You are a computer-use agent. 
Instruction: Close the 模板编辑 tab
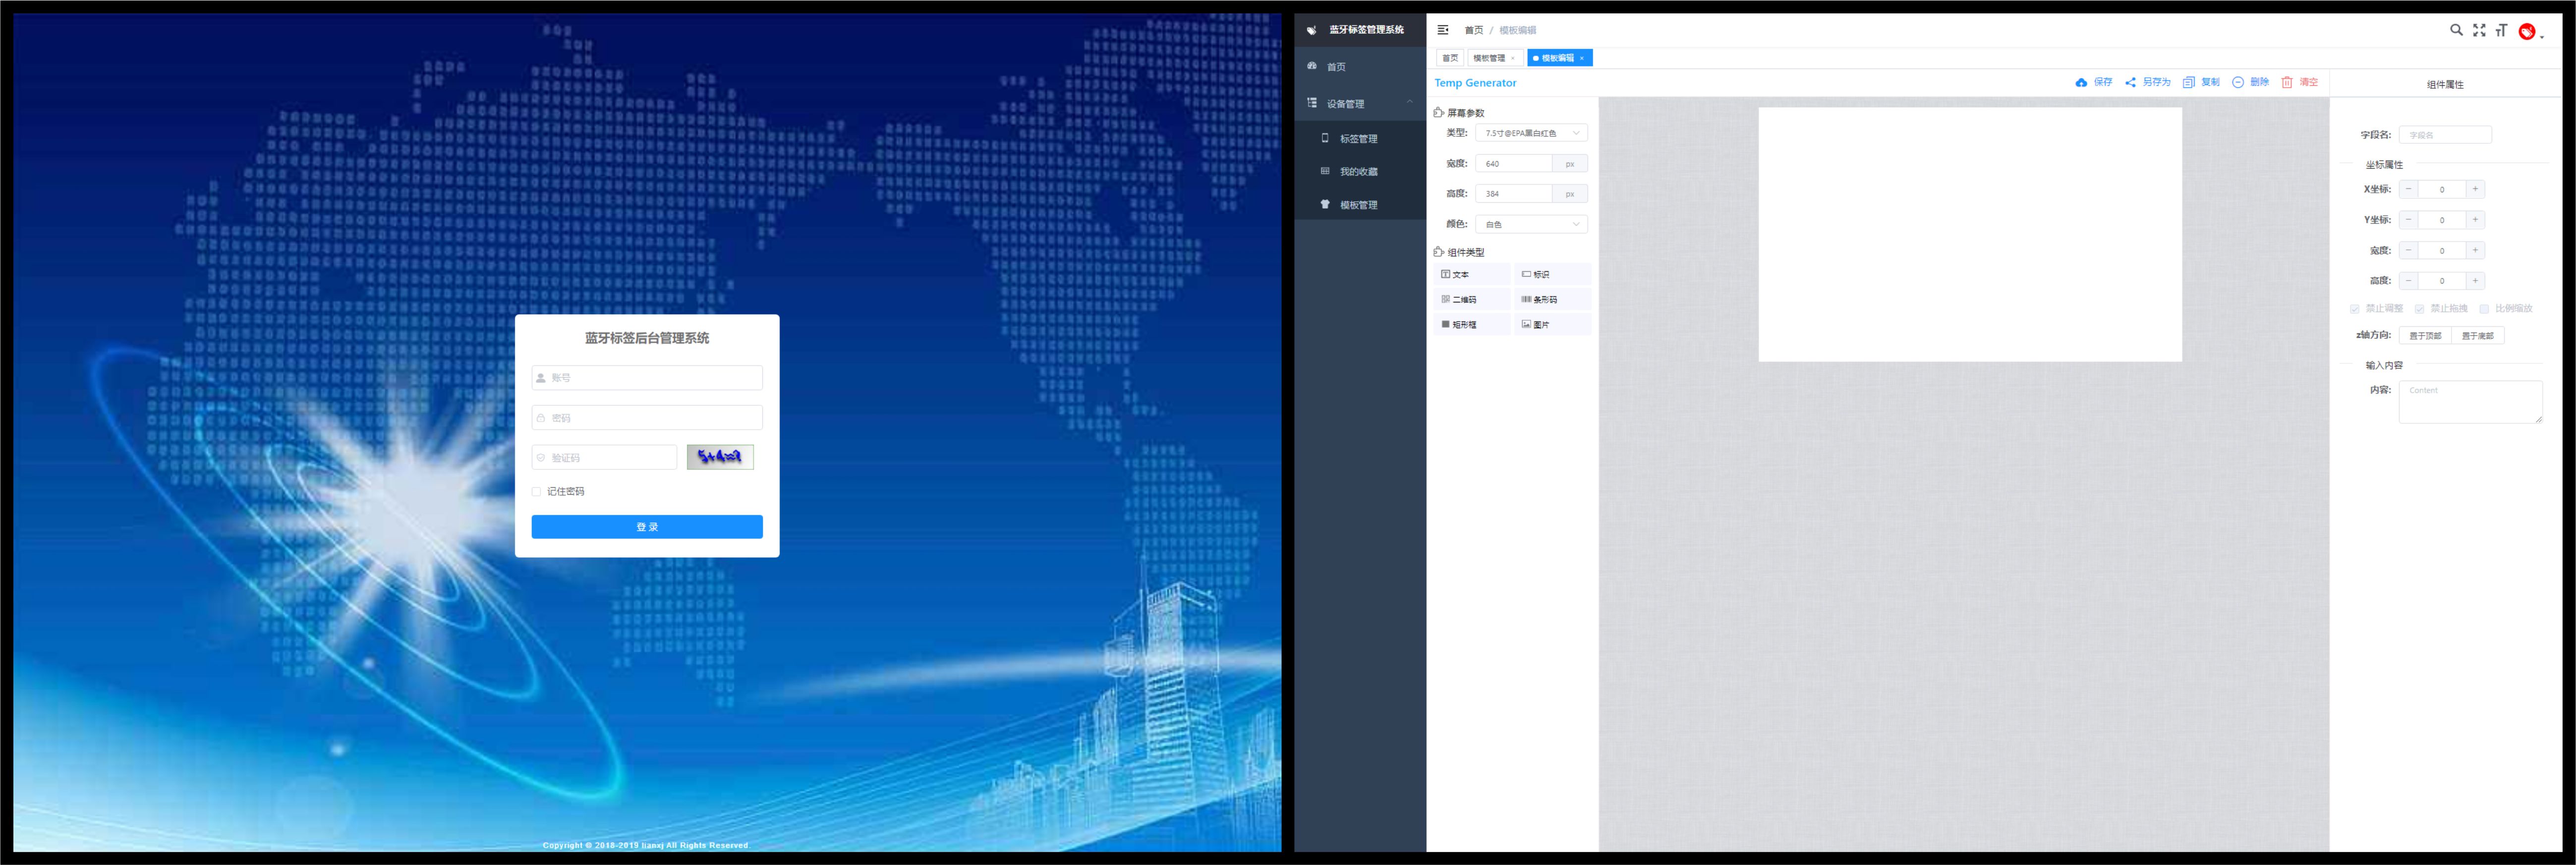(1582, 58)
